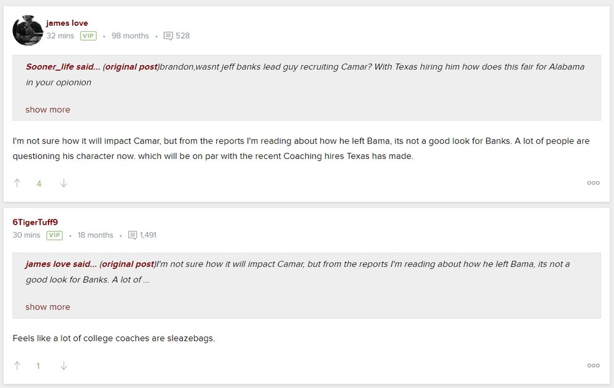The width and height of the screenshot is (614, 388).
Task: Upvote 6TigerTuff9's post
Action: coord(17,366)
